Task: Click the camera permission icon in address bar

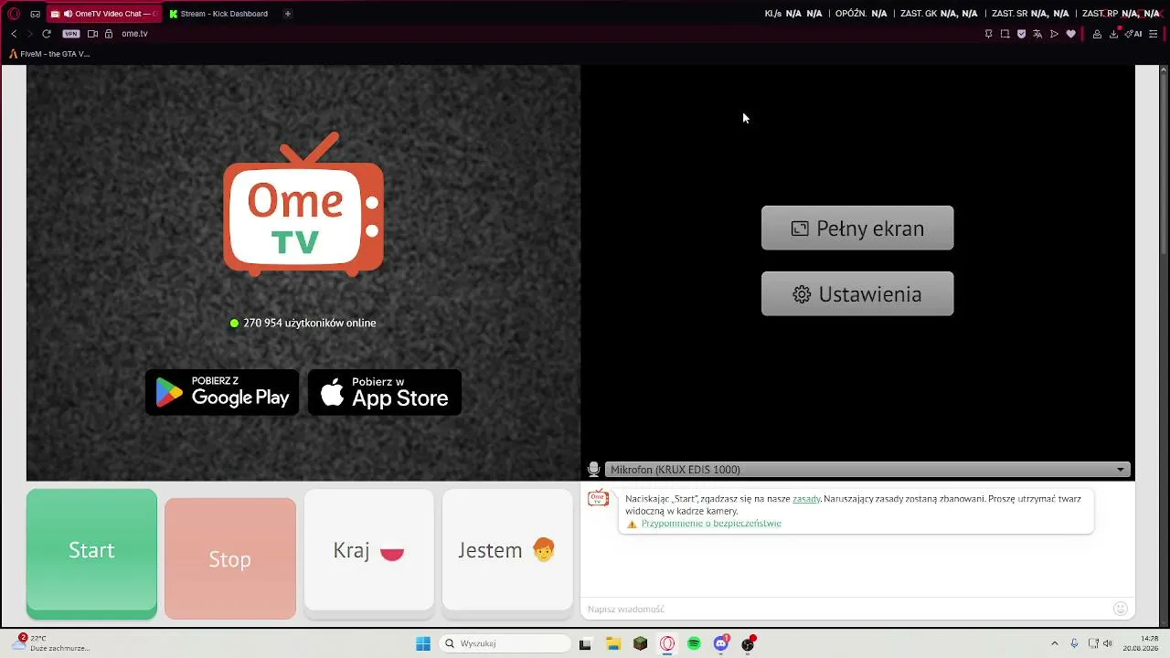Action: point(92,34)
